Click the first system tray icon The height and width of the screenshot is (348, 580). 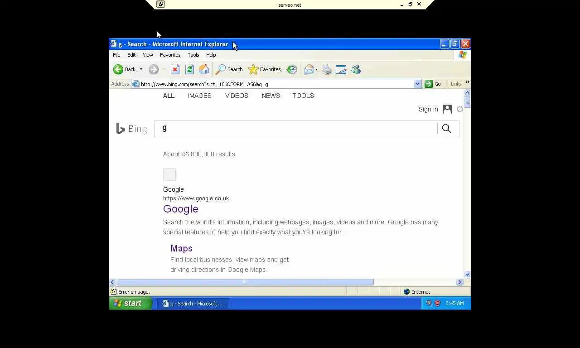pos(429,303)
